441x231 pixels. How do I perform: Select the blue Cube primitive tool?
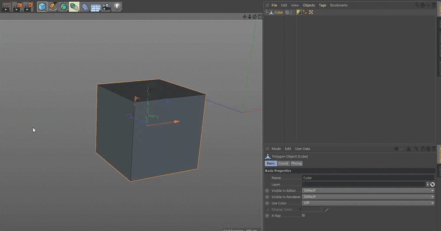coord(42,7)
